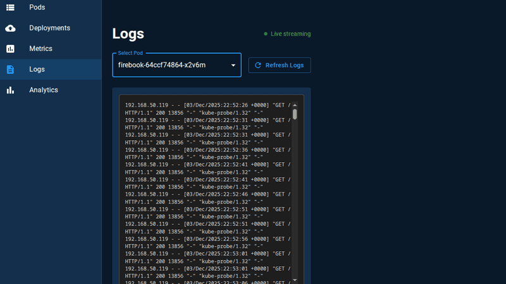Switch to the Metrics page
This screenshot has height=284, width=506.
(x=40, y=49)
